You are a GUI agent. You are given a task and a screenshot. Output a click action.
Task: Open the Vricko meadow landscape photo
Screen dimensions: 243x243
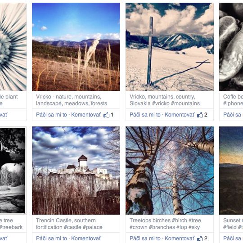click(76, 47)
